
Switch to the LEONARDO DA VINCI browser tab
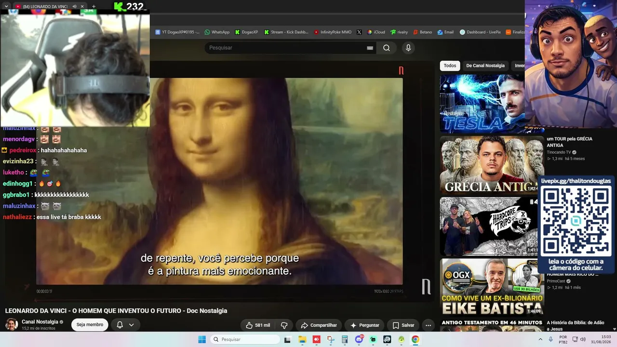coord(45,6)
